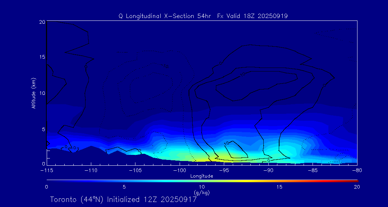
Task: Click the -100 longitude tick label
Action: coord(180,171)
